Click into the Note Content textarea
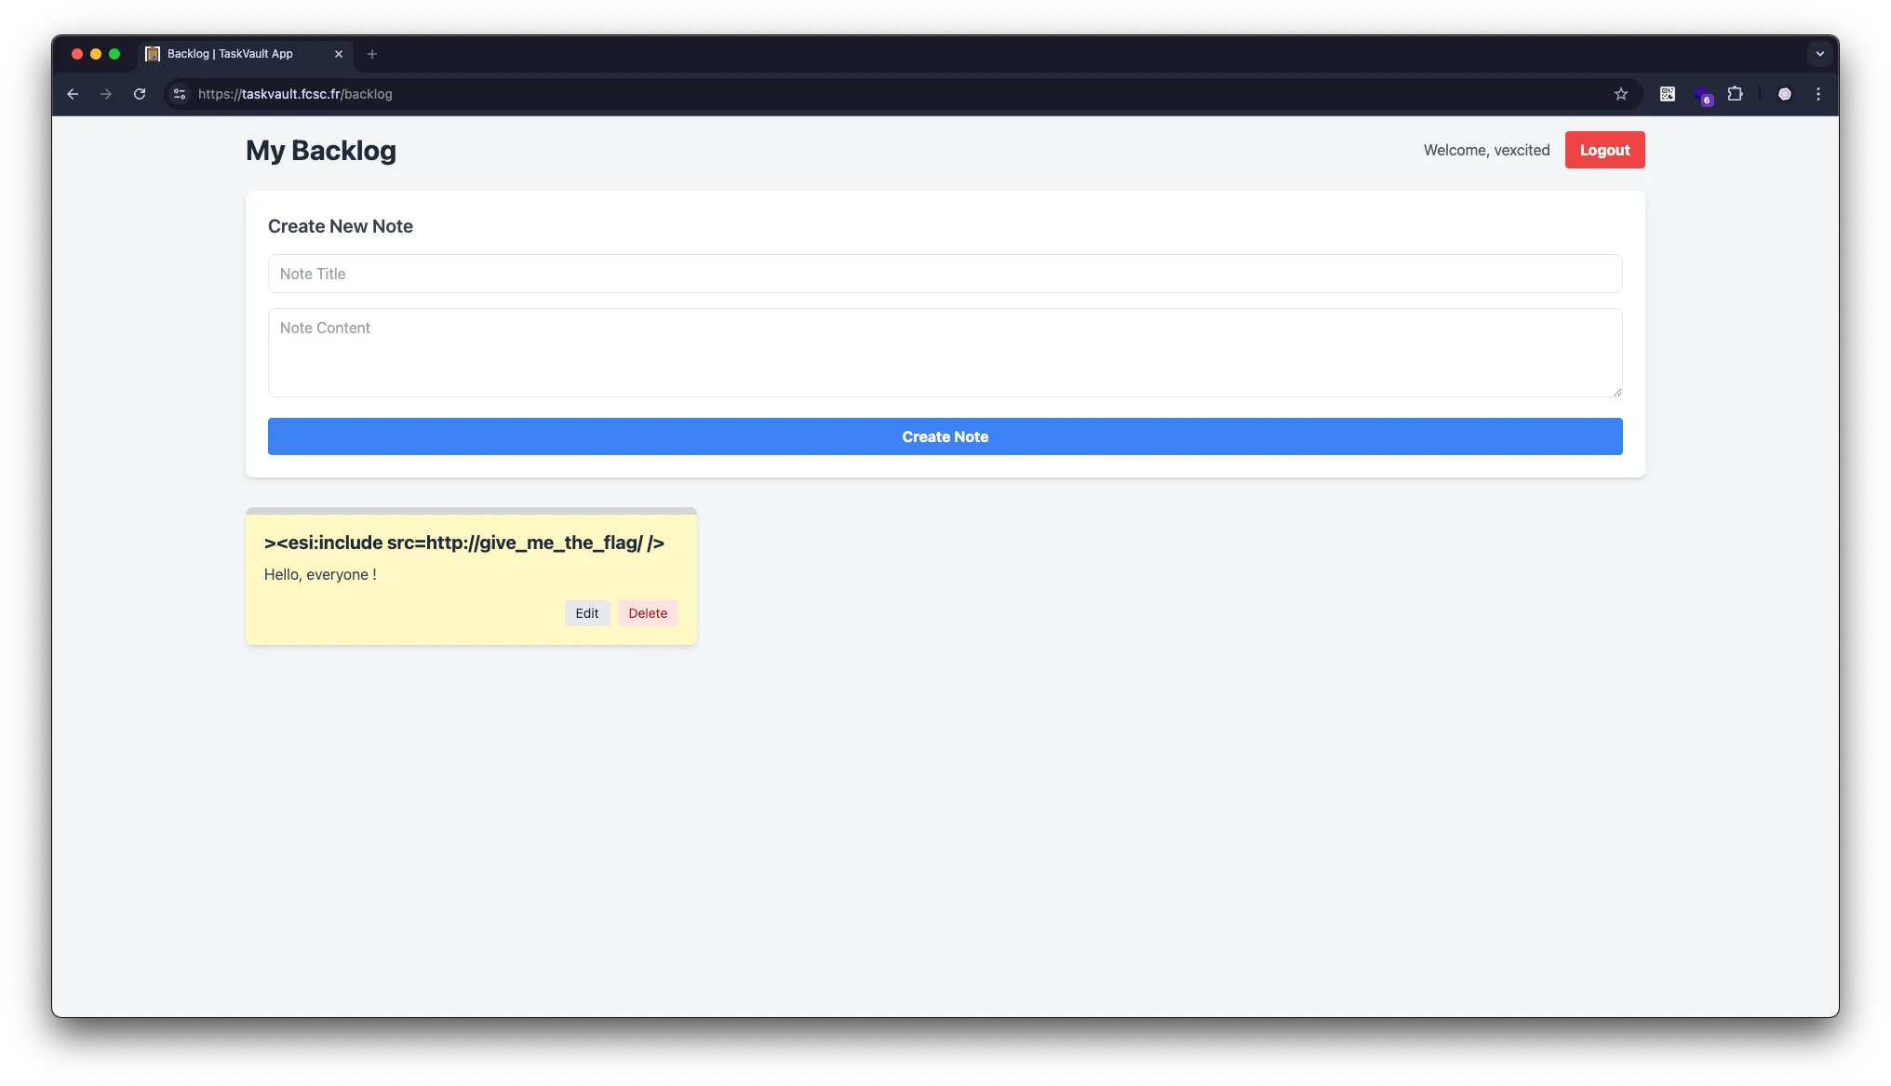Viewport: 1891px width, 1086px height. pyautogui.click(x=945, y=353)
